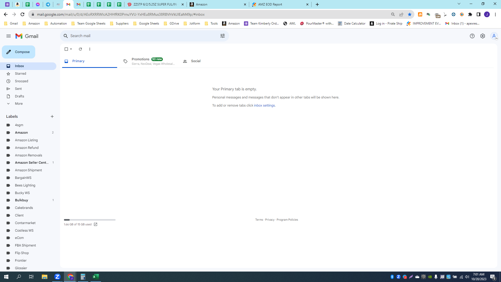
Task: Open the Gmail Support help icon
Action: coord(472,36)
